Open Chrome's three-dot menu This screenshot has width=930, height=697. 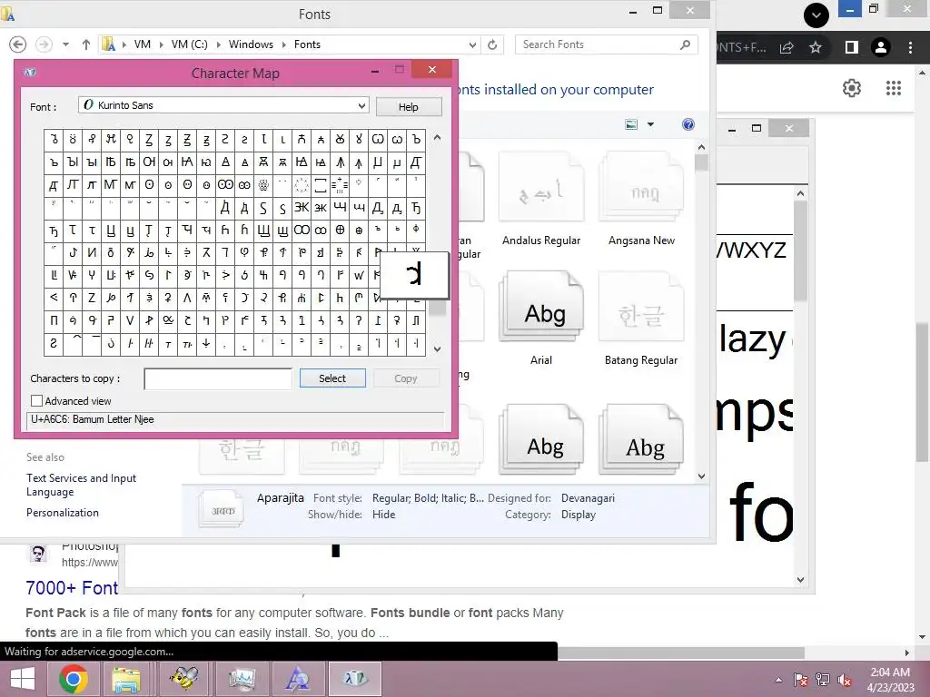coord(910,47)
